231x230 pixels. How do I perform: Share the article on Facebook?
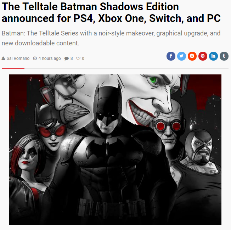171,56
